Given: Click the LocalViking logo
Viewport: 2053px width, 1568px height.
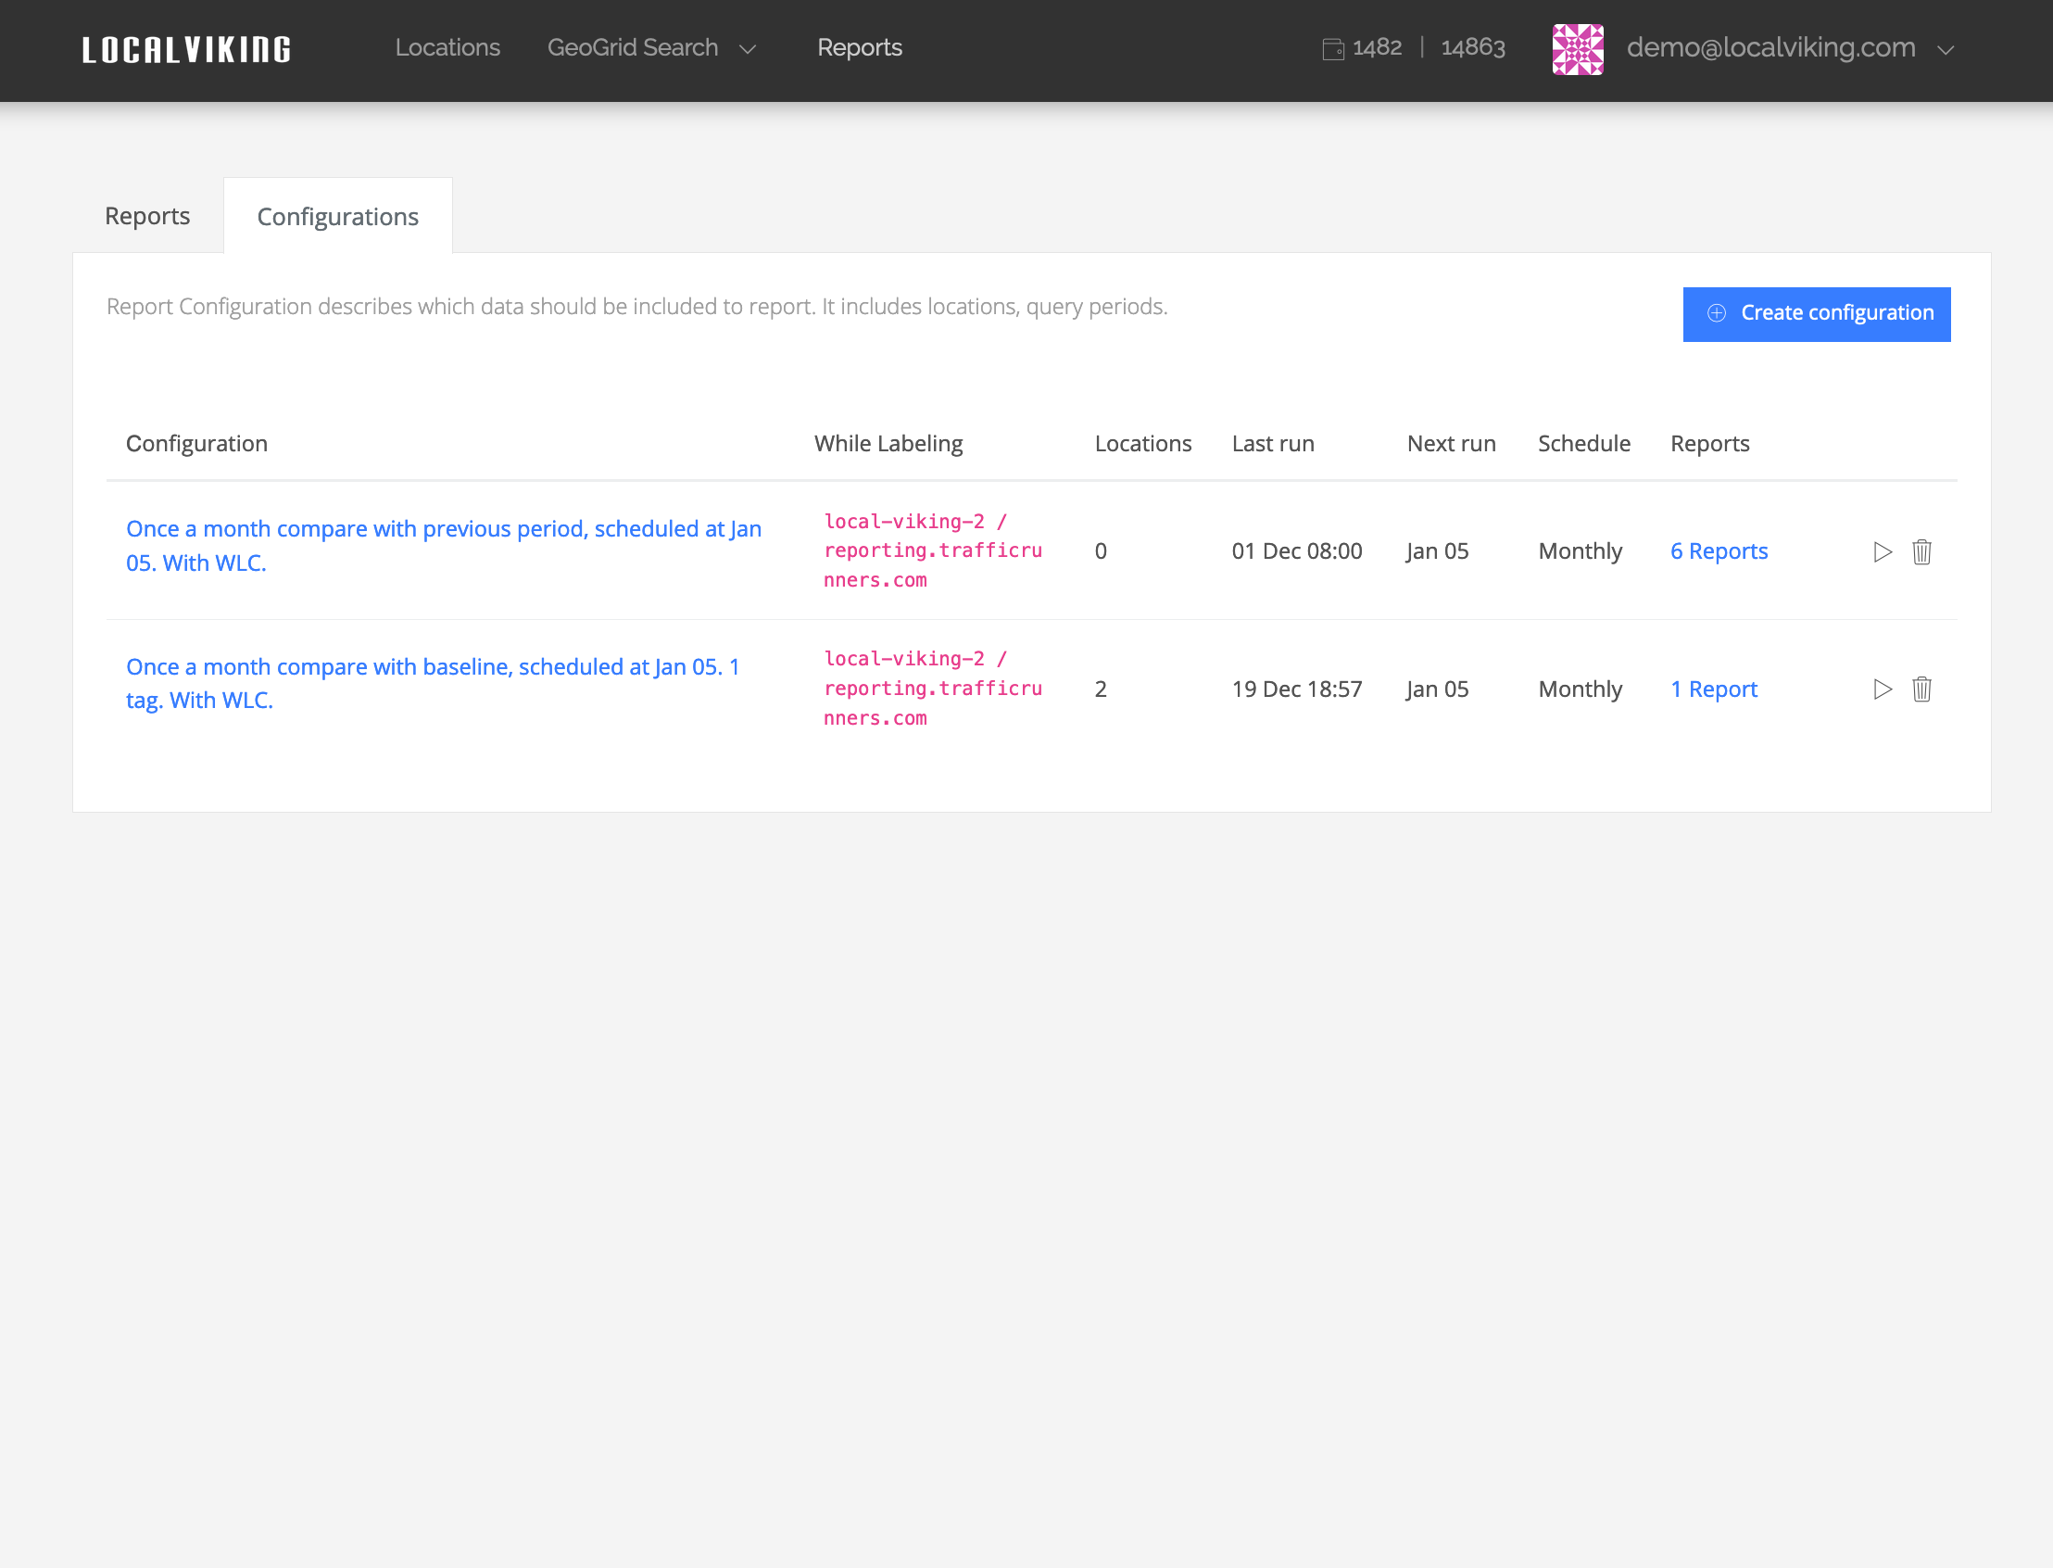Looking at the screenshot, I should tap(186, 49).
